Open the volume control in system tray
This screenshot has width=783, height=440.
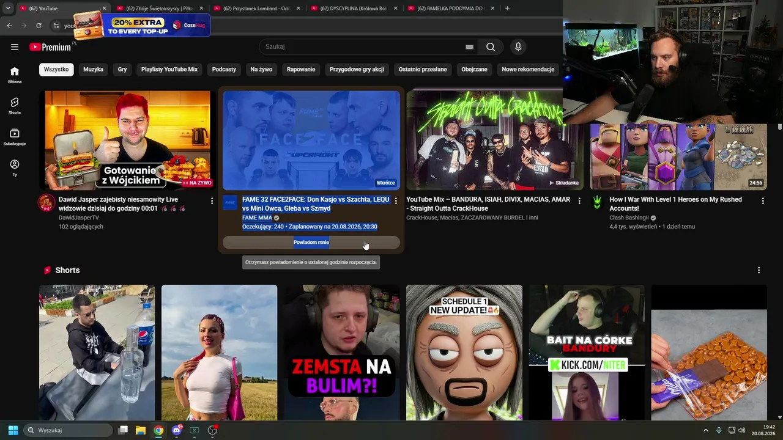click(742, 430)
